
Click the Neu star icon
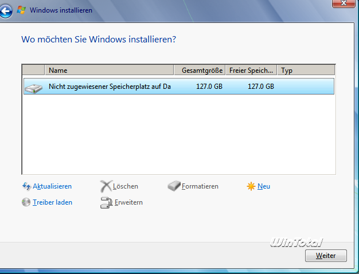pyautogui.click(x=251, y=186)
